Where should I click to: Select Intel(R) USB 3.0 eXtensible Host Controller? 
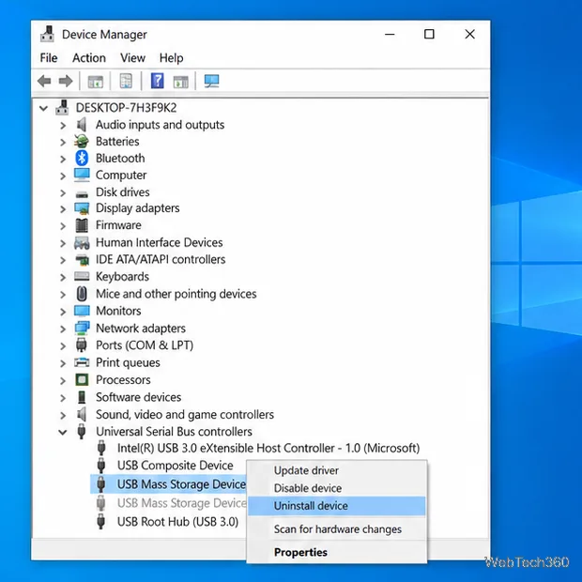268,448
